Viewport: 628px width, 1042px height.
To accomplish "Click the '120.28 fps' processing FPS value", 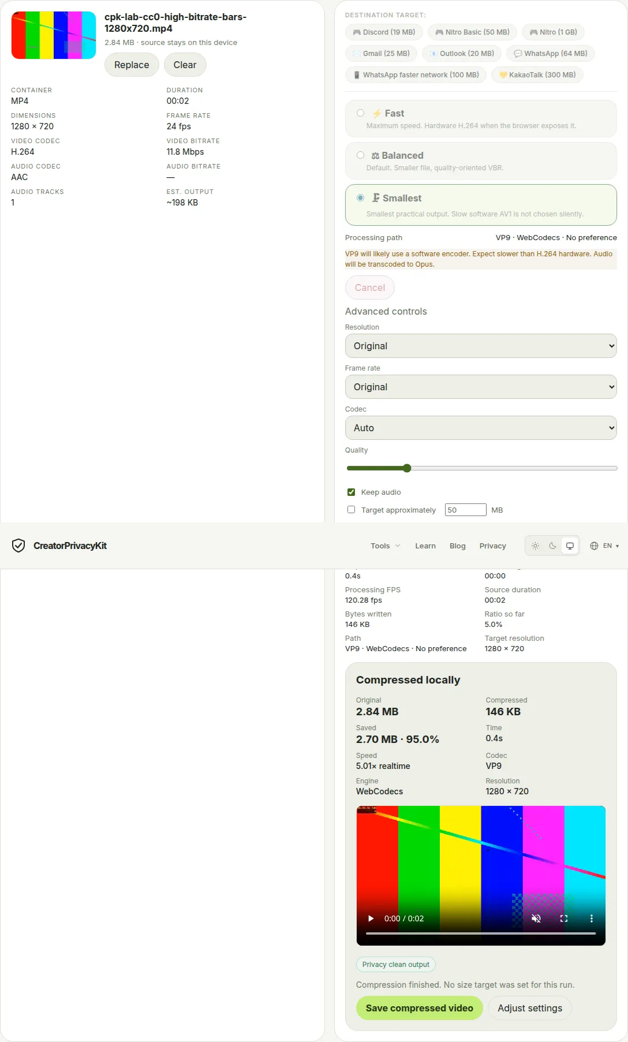I will tap(364, 600).
